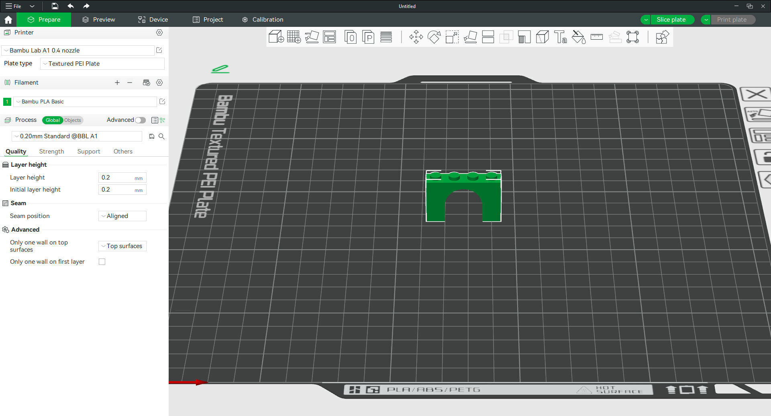The width and height of the screenshot is (771, 416).
Task: Open the variable layer height tool
Action: (386, 37)
